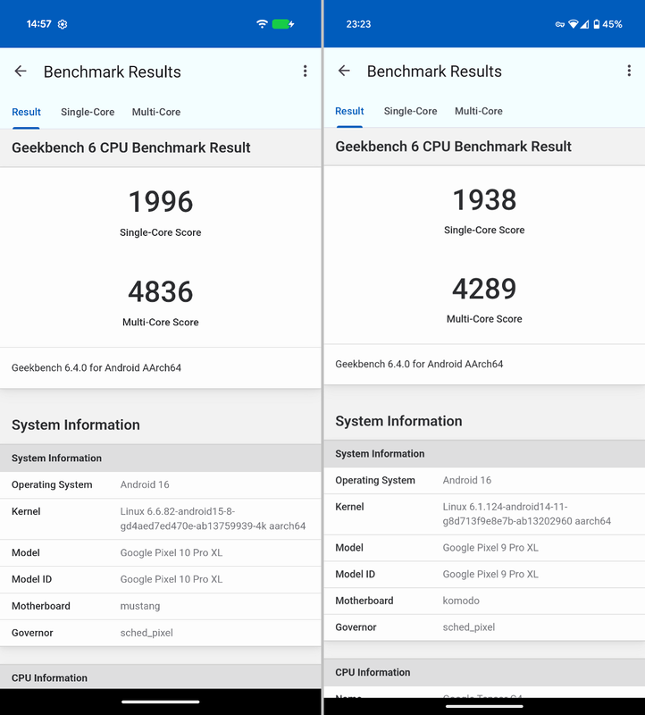The width and height of the screenshot is (645, 715).
Task: Open the three-dot overflow menu on the right
Action: [x=628, y=70]
